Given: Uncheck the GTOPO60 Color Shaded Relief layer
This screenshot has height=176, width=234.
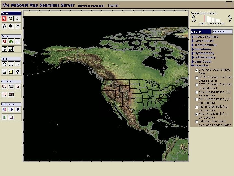Looking at the screenshot, I should 197,70.
